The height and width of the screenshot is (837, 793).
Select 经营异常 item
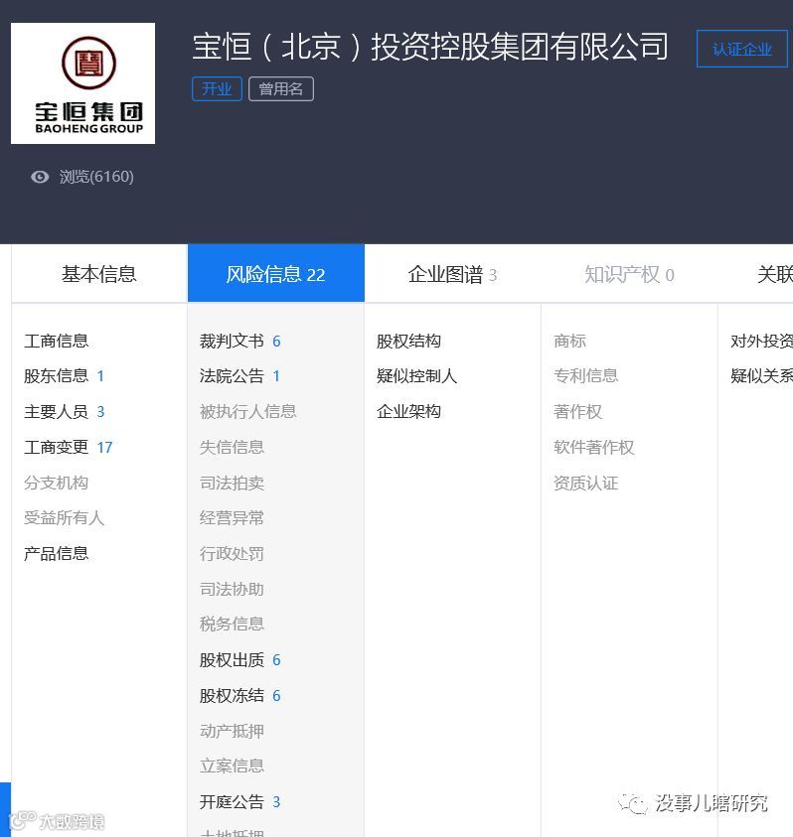tap(232, 517)
